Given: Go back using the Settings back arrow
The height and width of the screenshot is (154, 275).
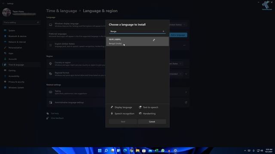Looking at the screenshot, I should click(3, 3).
